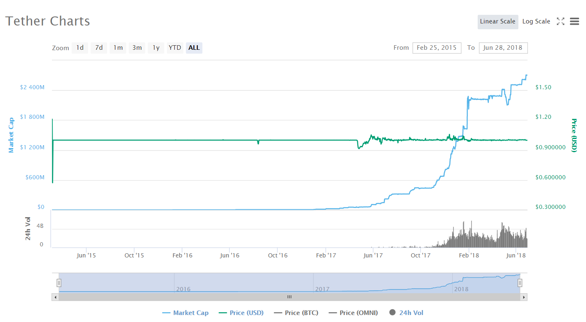Click the $0.300000 price axis label

click(550, 207)
